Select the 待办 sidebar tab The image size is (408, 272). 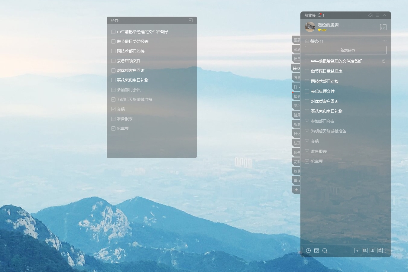[x=296, y=68]
